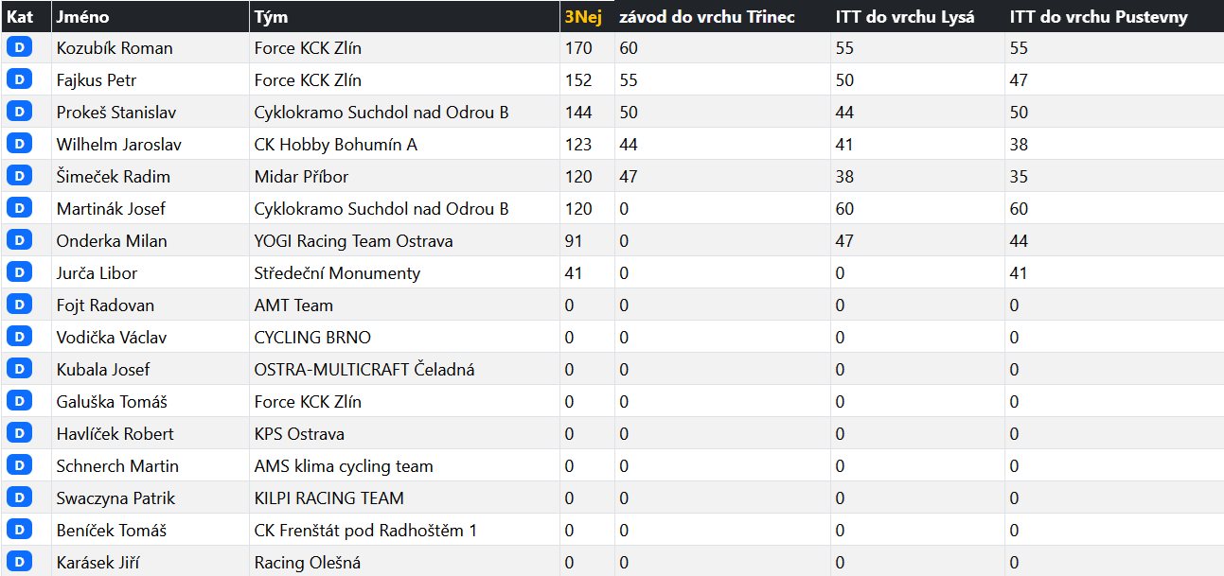
Task: Click the team YOGI Racing Team Ostrava
Action: [x=353, y=241]
